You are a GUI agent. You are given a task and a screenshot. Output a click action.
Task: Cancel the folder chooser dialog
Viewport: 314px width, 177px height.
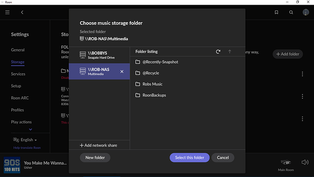coord(223,157)
